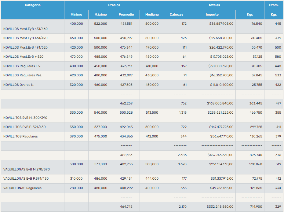This screenshot has width=284, height=212.
Task: Select the VAQUILLONAS Regulares row label
Action: tap(22, 188)
